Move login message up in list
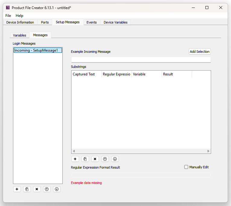The image size is (231, 206). click(x=47, y=189)
